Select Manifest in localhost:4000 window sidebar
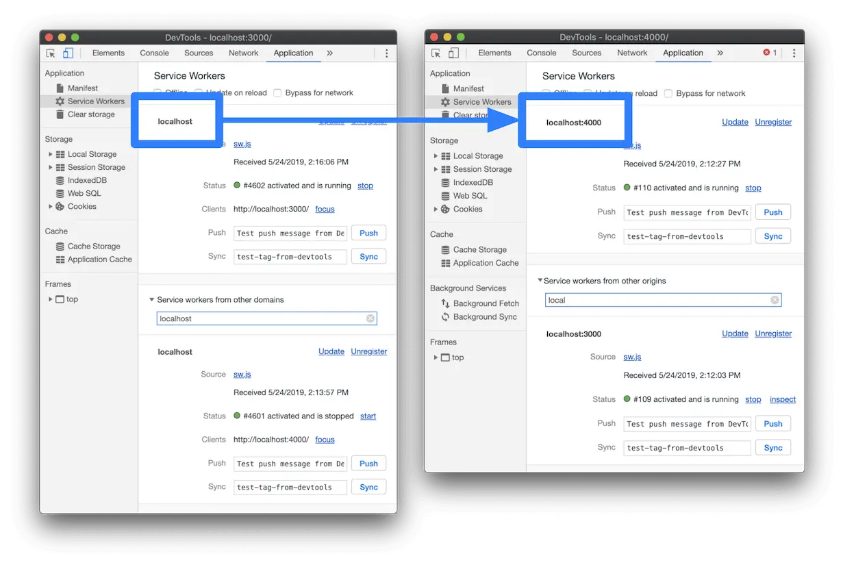Viewport: 856px width, 567px height. [468, 88]
